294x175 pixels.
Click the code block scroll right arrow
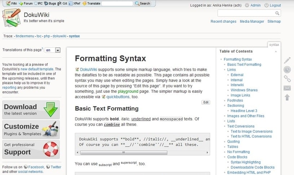207,153
